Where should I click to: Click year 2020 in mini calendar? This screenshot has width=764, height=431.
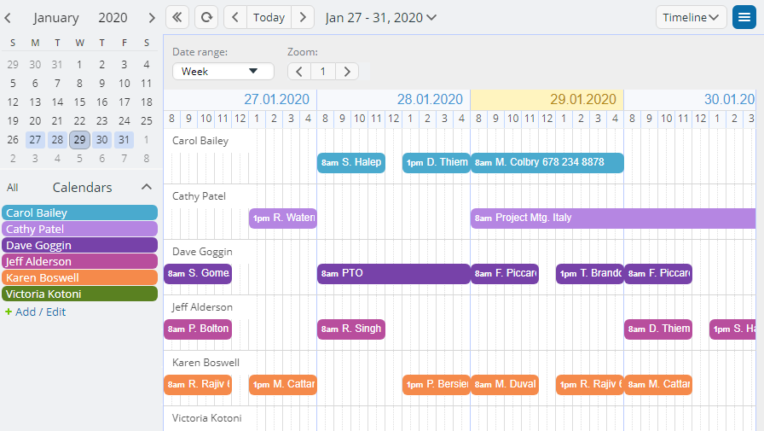(113, 18)
